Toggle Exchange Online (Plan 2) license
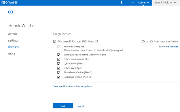The height and width of the screenshot is (112, 180). coord(58,77)
